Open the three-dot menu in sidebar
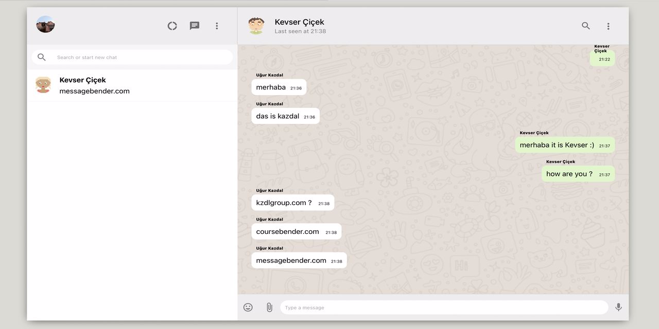Image resolution: width=659 pixels, height=329 pixels. [217, 25]
